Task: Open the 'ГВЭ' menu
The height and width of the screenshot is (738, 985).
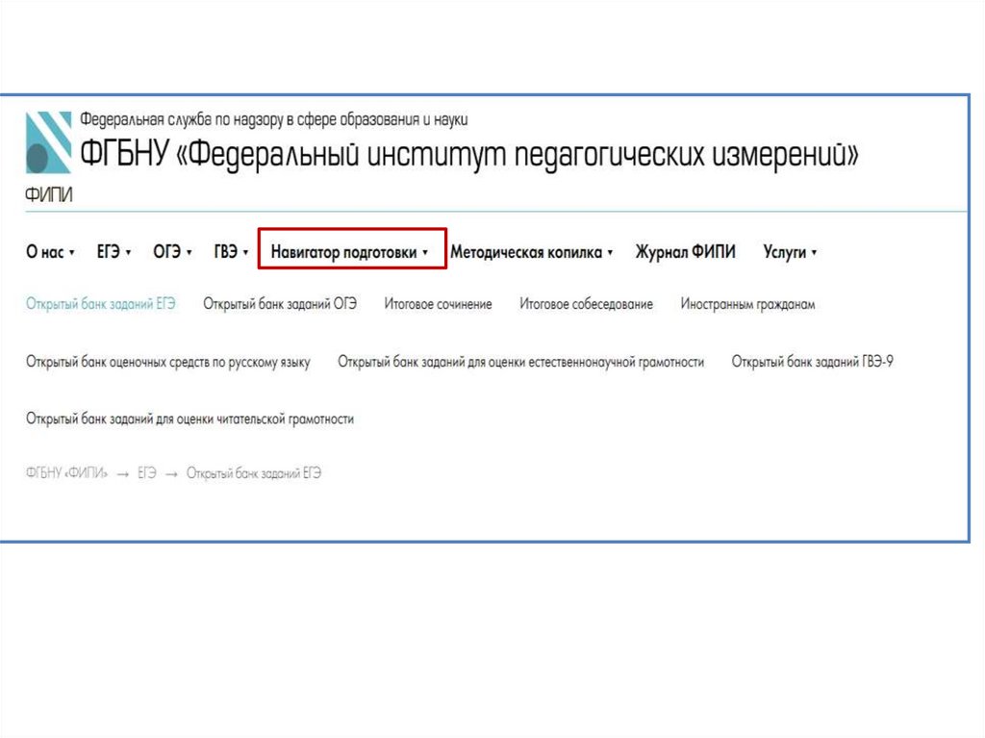Action: tap(225, 252)
